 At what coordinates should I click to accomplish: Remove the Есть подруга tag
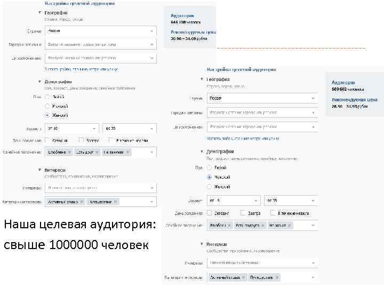(x=263, y=225)
